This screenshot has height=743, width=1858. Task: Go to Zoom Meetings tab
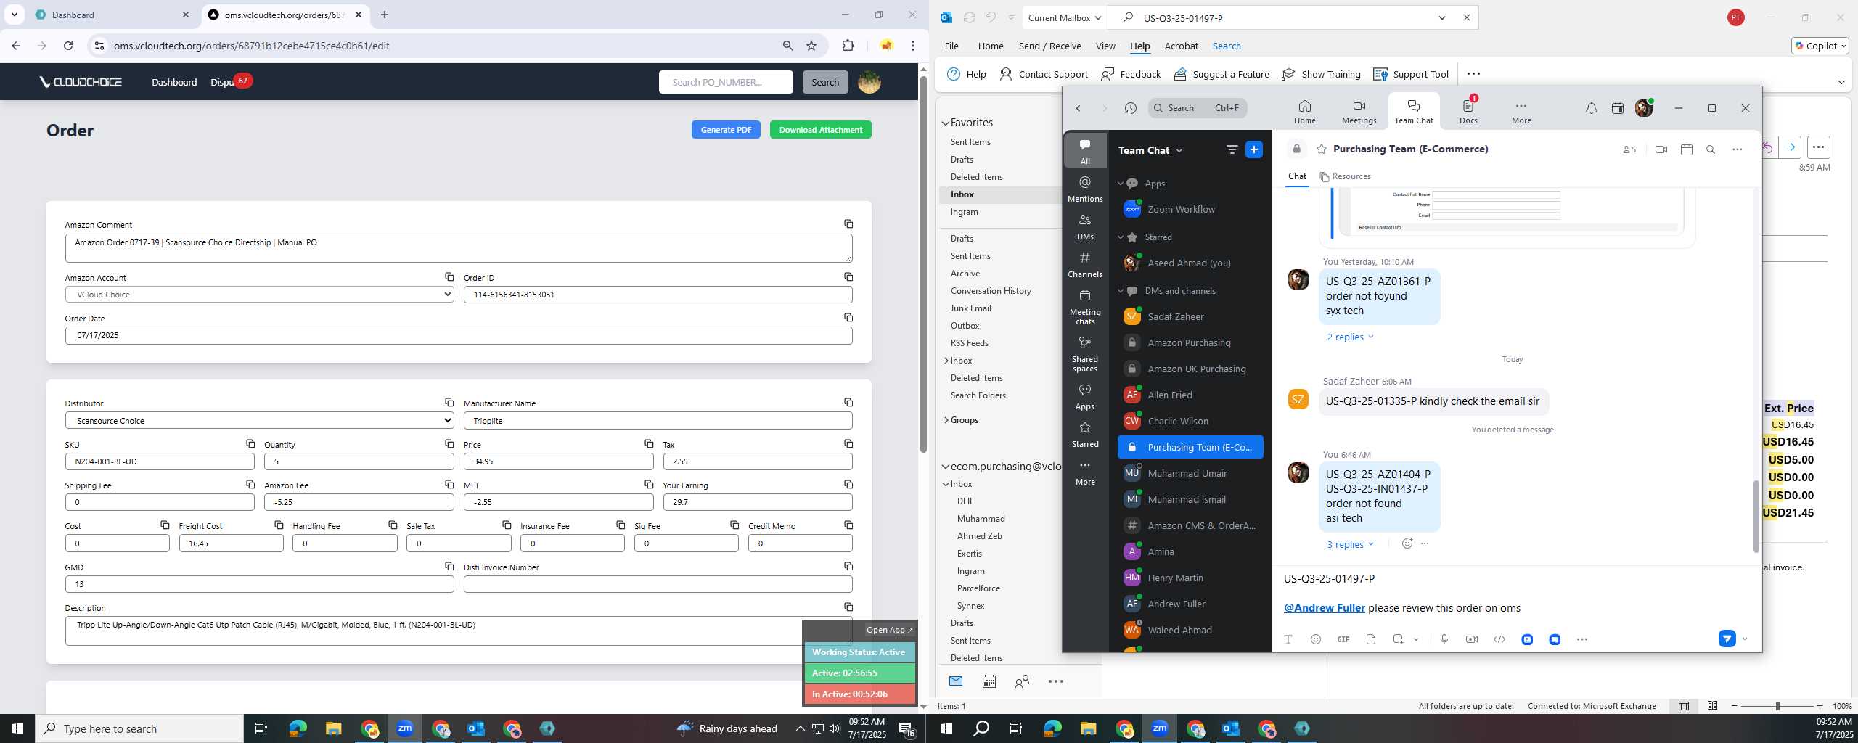(x=1359, y=112)
